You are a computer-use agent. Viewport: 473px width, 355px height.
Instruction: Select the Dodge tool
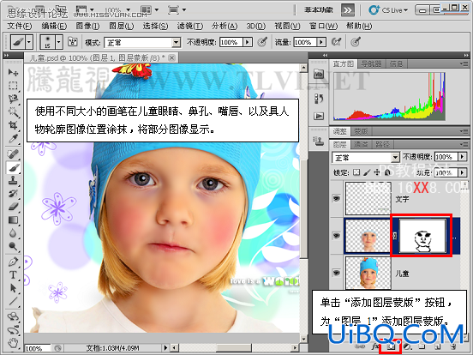(13, 246)
